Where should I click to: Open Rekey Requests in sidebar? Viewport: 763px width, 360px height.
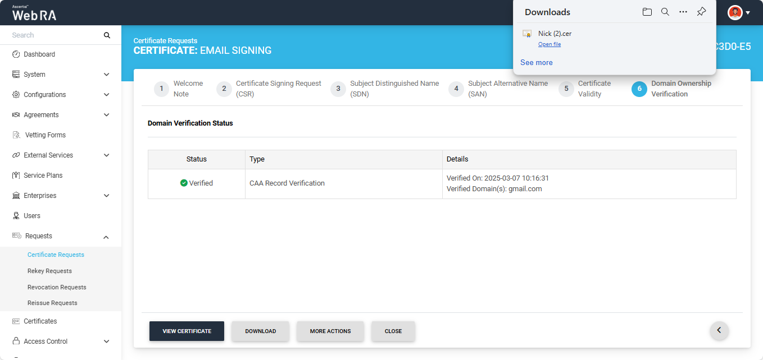(49, 271)
